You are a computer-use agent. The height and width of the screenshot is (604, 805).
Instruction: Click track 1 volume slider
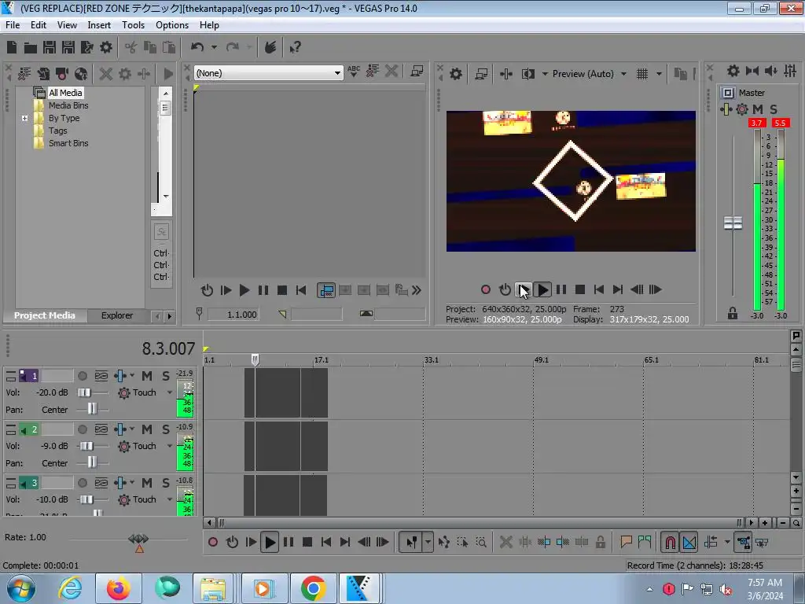[84, 392]
